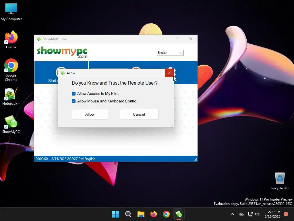Viewport: 294px width, 221px height.
Task: Close the Allow dialog
Action: coord(169,73)
